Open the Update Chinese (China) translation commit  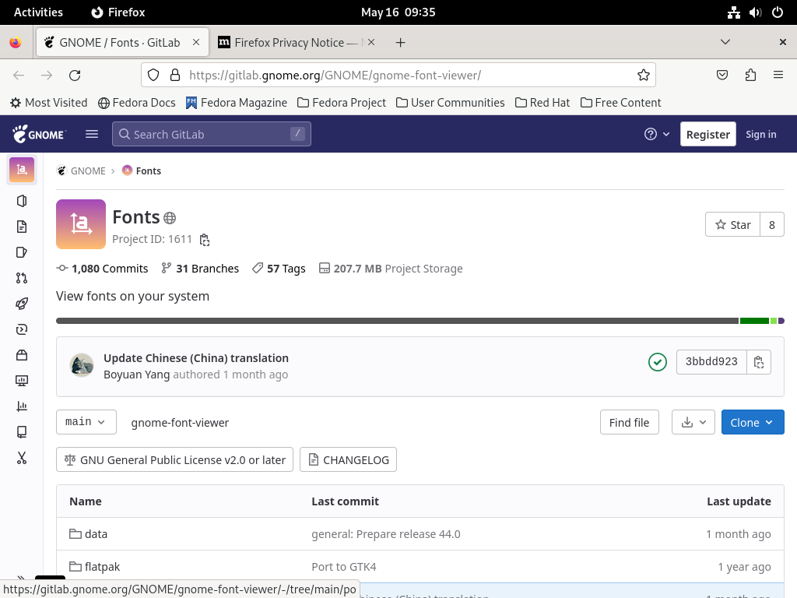point(196,358)
